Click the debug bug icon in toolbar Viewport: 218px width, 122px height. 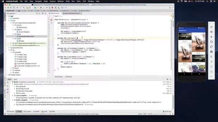click(x=41, y=7)
